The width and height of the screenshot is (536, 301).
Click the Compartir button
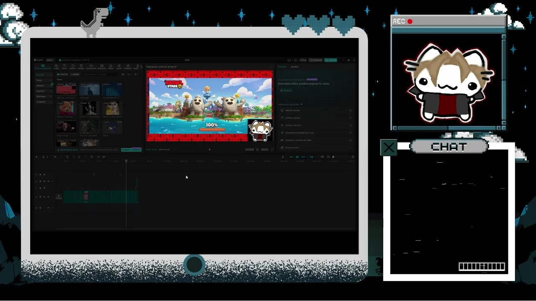[316, 60]
